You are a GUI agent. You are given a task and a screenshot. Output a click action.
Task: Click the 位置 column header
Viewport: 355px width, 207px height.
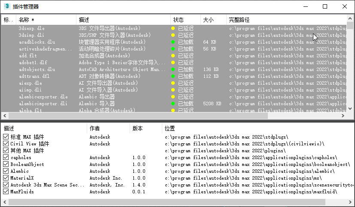[x=258, y=129]
